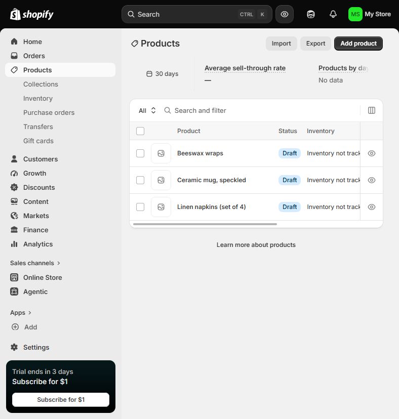Click the Inventory column header
This screenshot has width=399, height=419.
pyautogui.click(x=321, y=131)
